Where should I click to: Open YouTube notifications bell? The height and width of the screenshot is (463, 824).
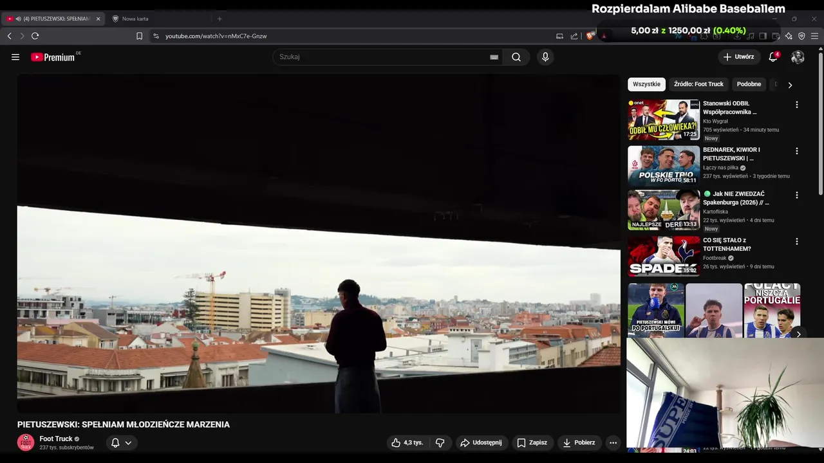773,57
